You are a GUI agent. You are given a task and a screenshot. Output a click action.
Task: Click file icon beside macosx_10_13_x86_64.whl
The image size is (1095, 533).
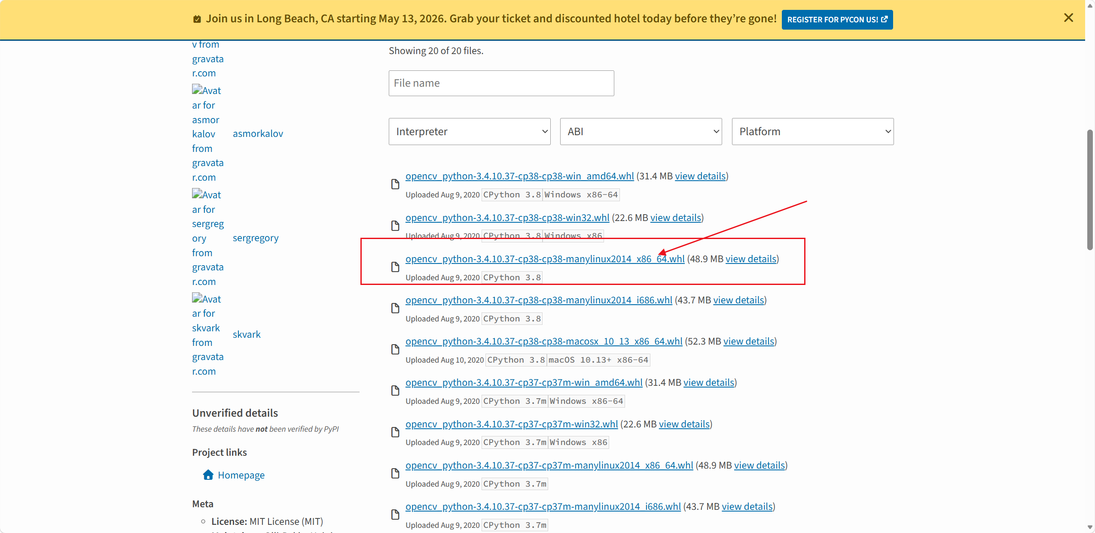(x=395, y=349)
